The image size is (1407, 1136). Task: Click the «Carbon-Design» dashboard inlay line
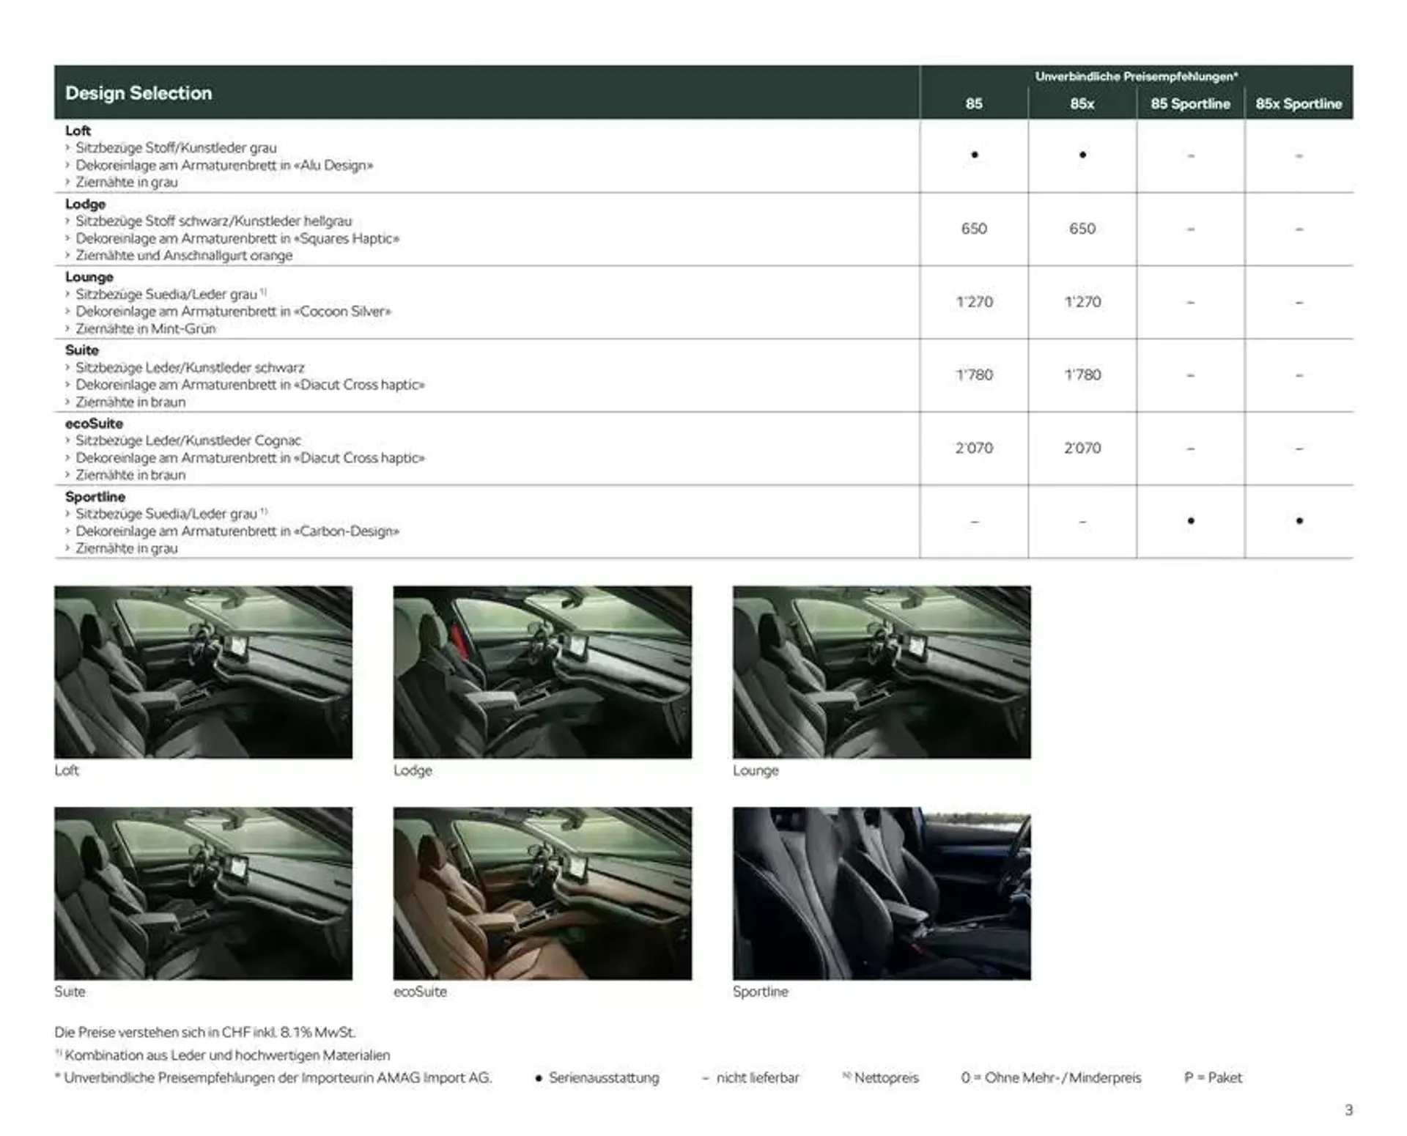coord(237,531)
